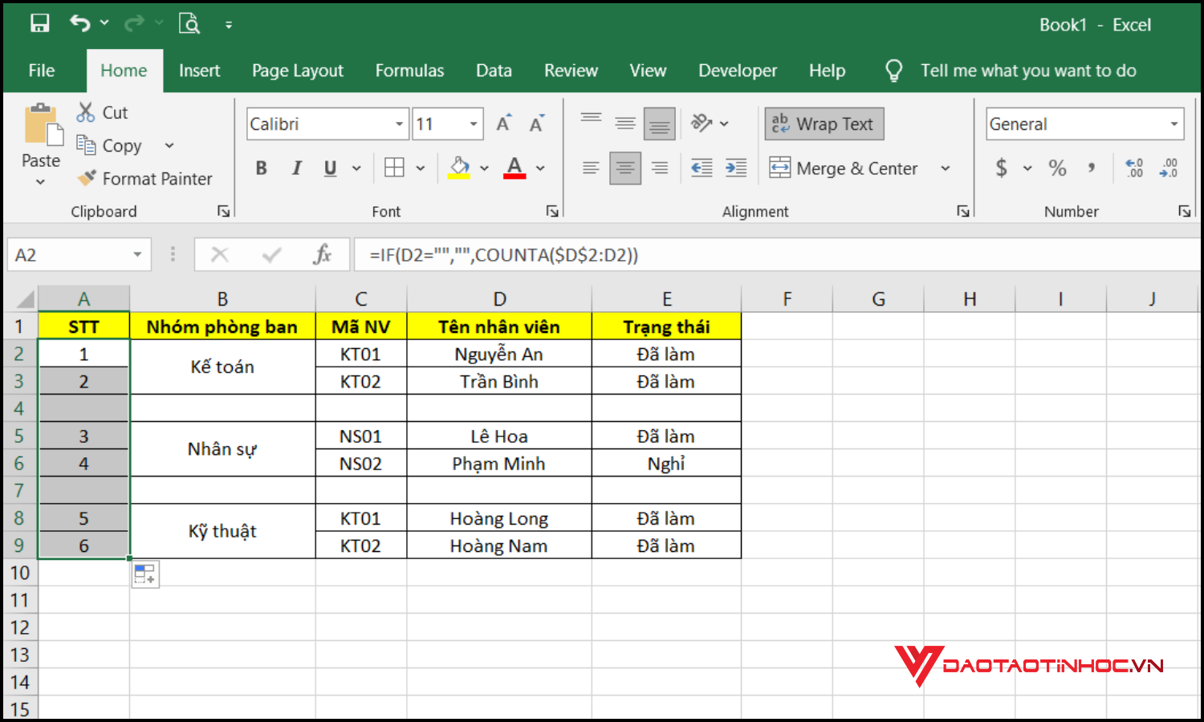Click the Increase Font Size icon
Viewport: 1204px width, 722px height.
coord(502,123)
